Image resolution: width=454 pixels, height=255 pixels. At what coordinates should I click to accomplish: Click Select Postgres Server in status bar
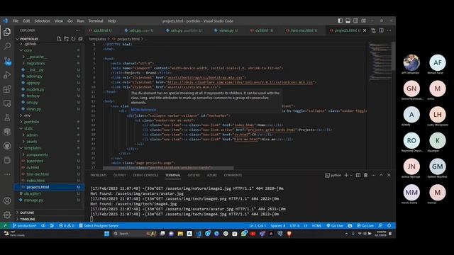tap(99, 225)
